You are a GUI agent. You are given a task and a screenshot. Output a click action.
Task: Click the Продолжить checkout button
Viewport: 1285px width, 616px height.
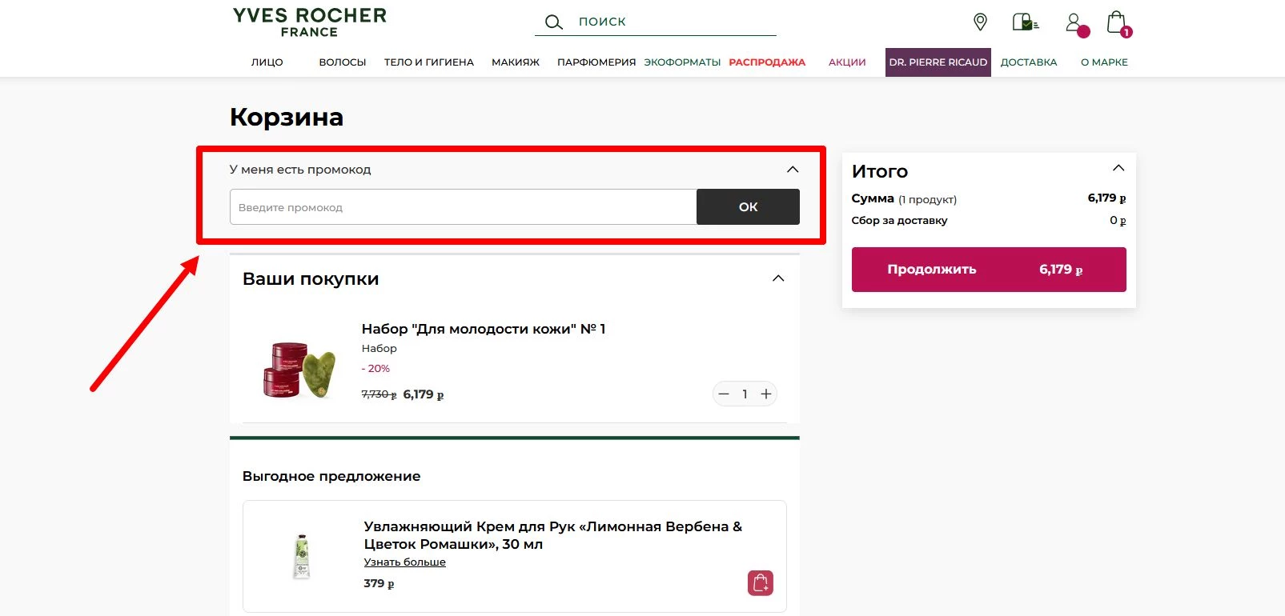[988, 270]
